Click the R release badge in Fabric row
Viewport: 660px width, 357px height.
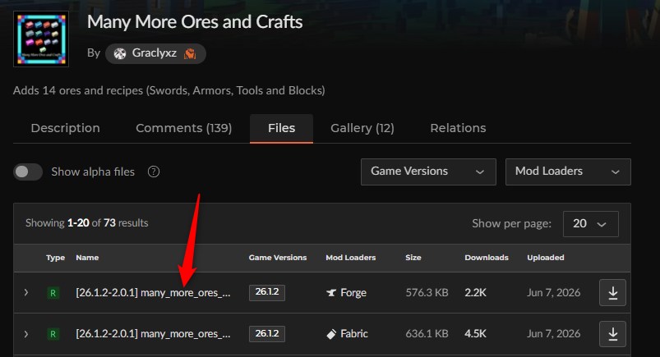53,334
